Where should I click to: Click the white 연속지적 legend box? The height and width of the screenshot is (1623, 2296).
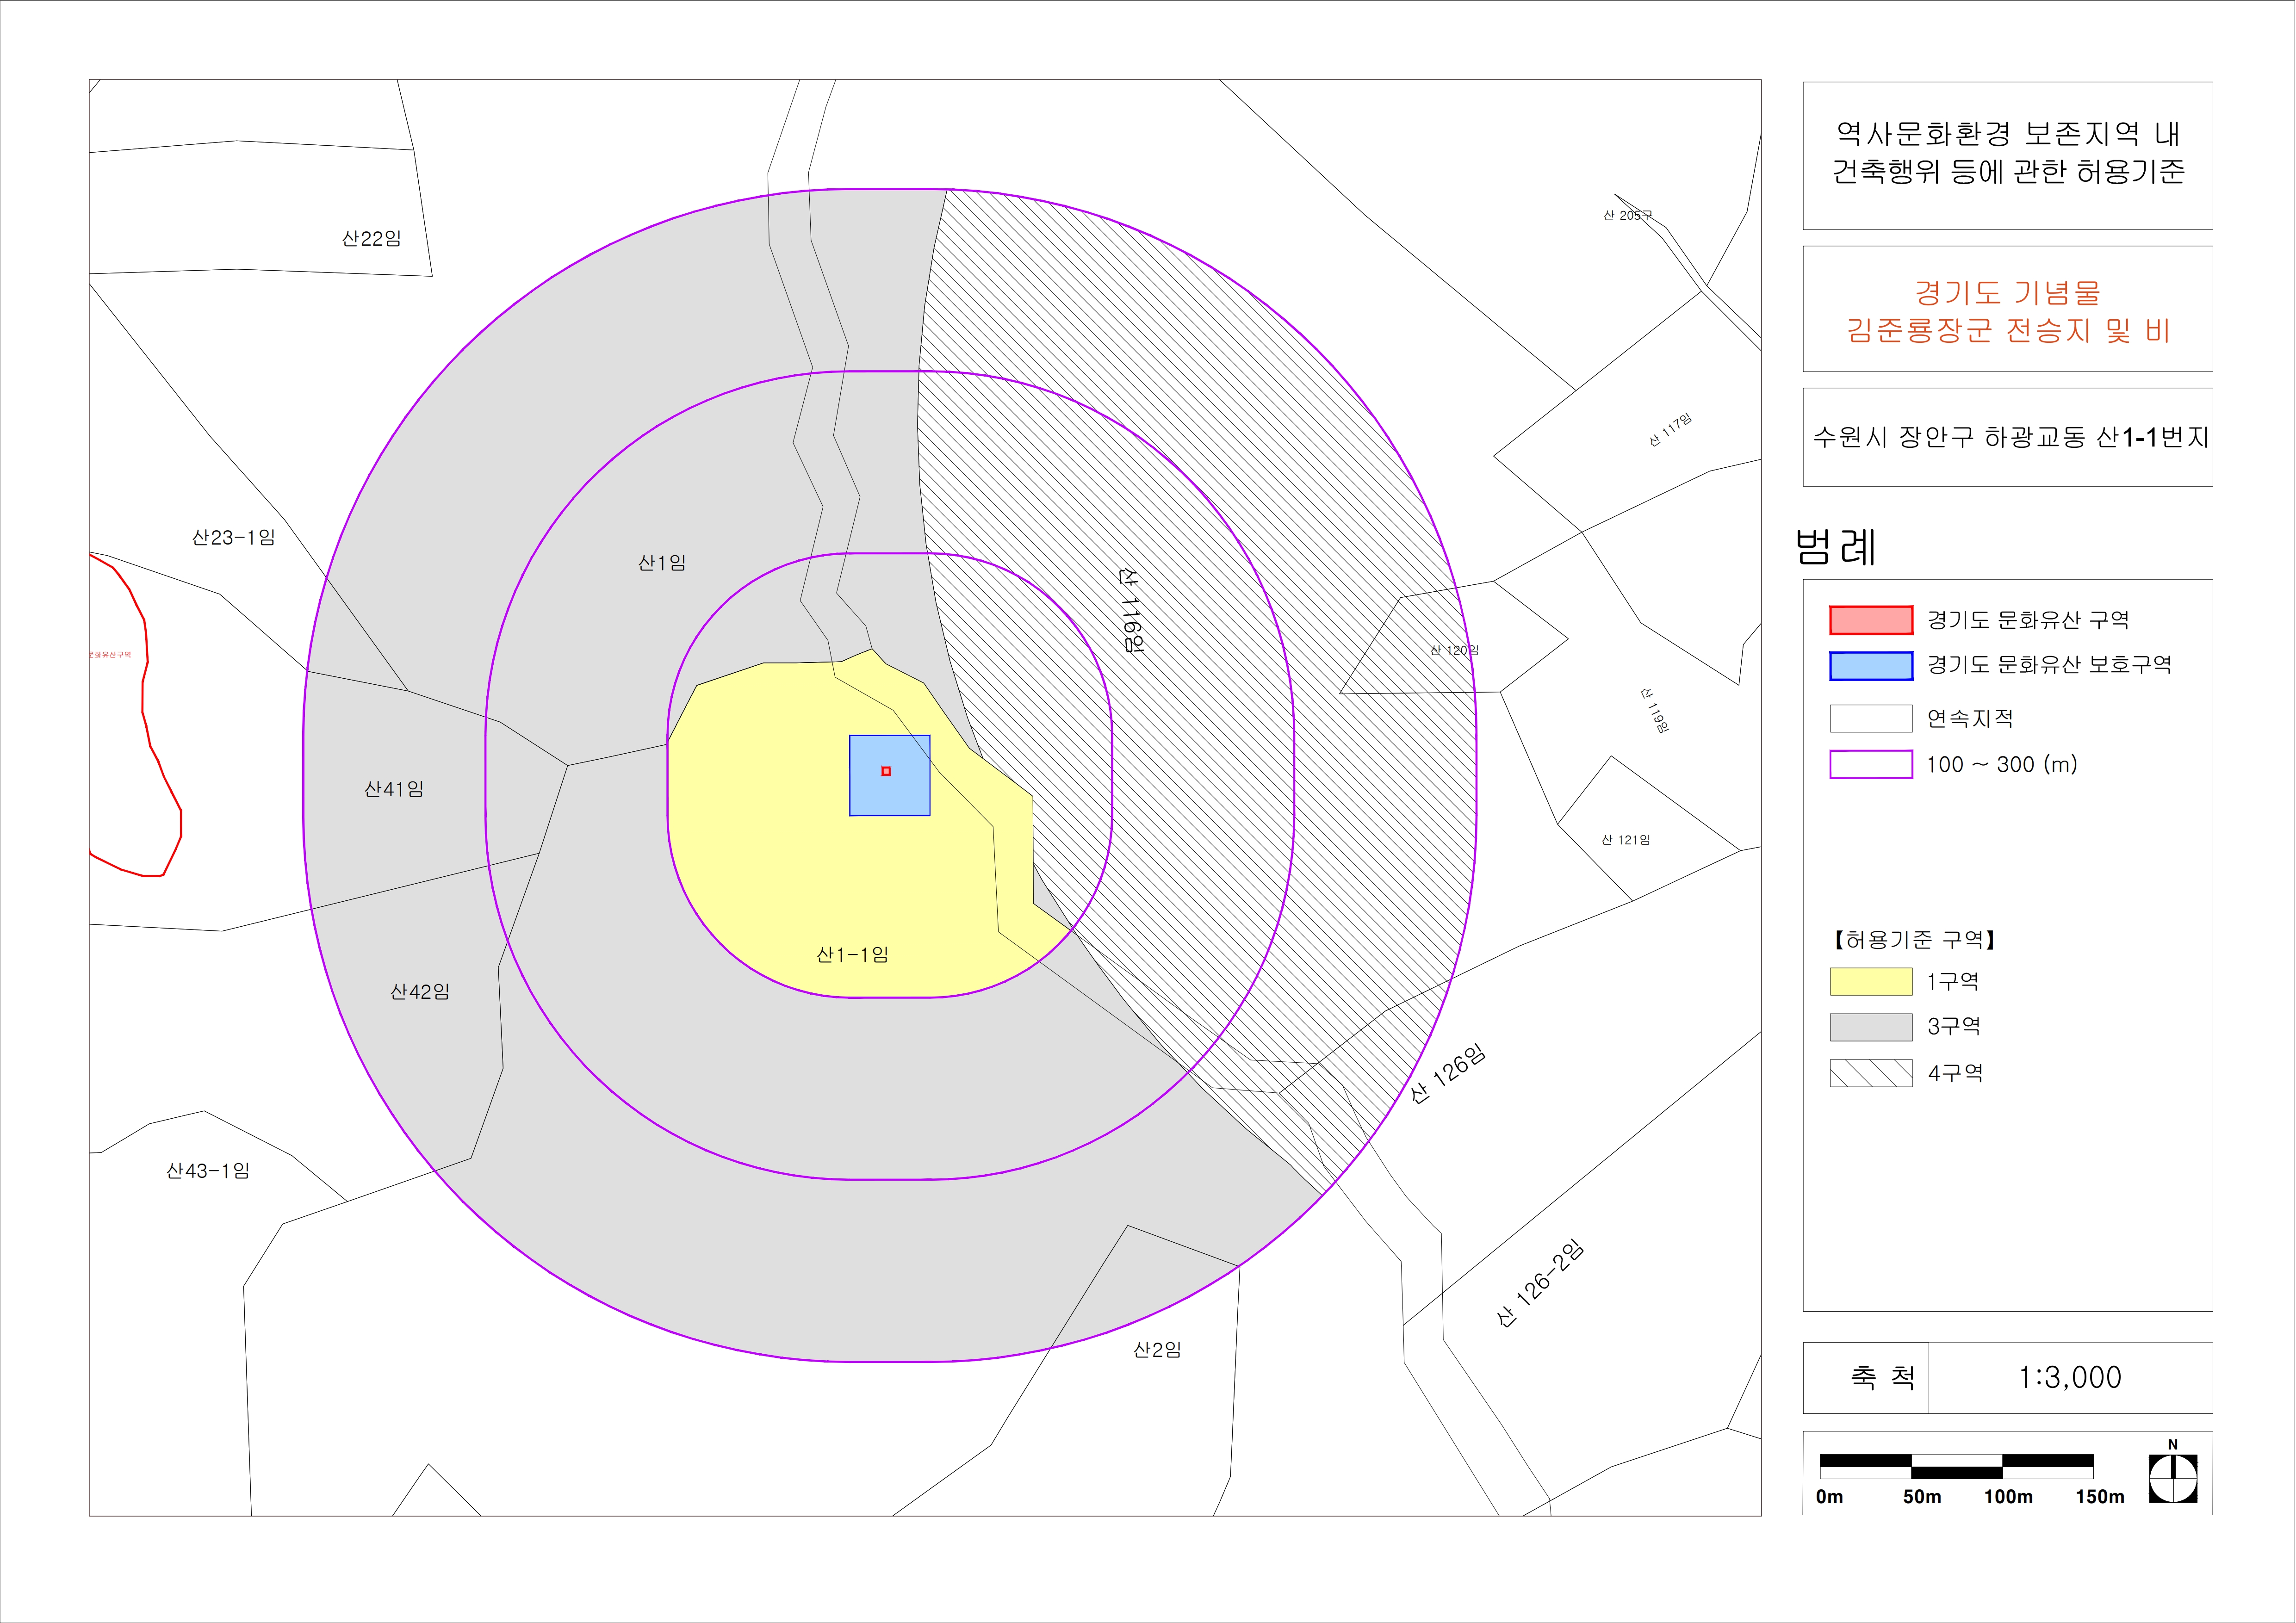[1871, 718]
